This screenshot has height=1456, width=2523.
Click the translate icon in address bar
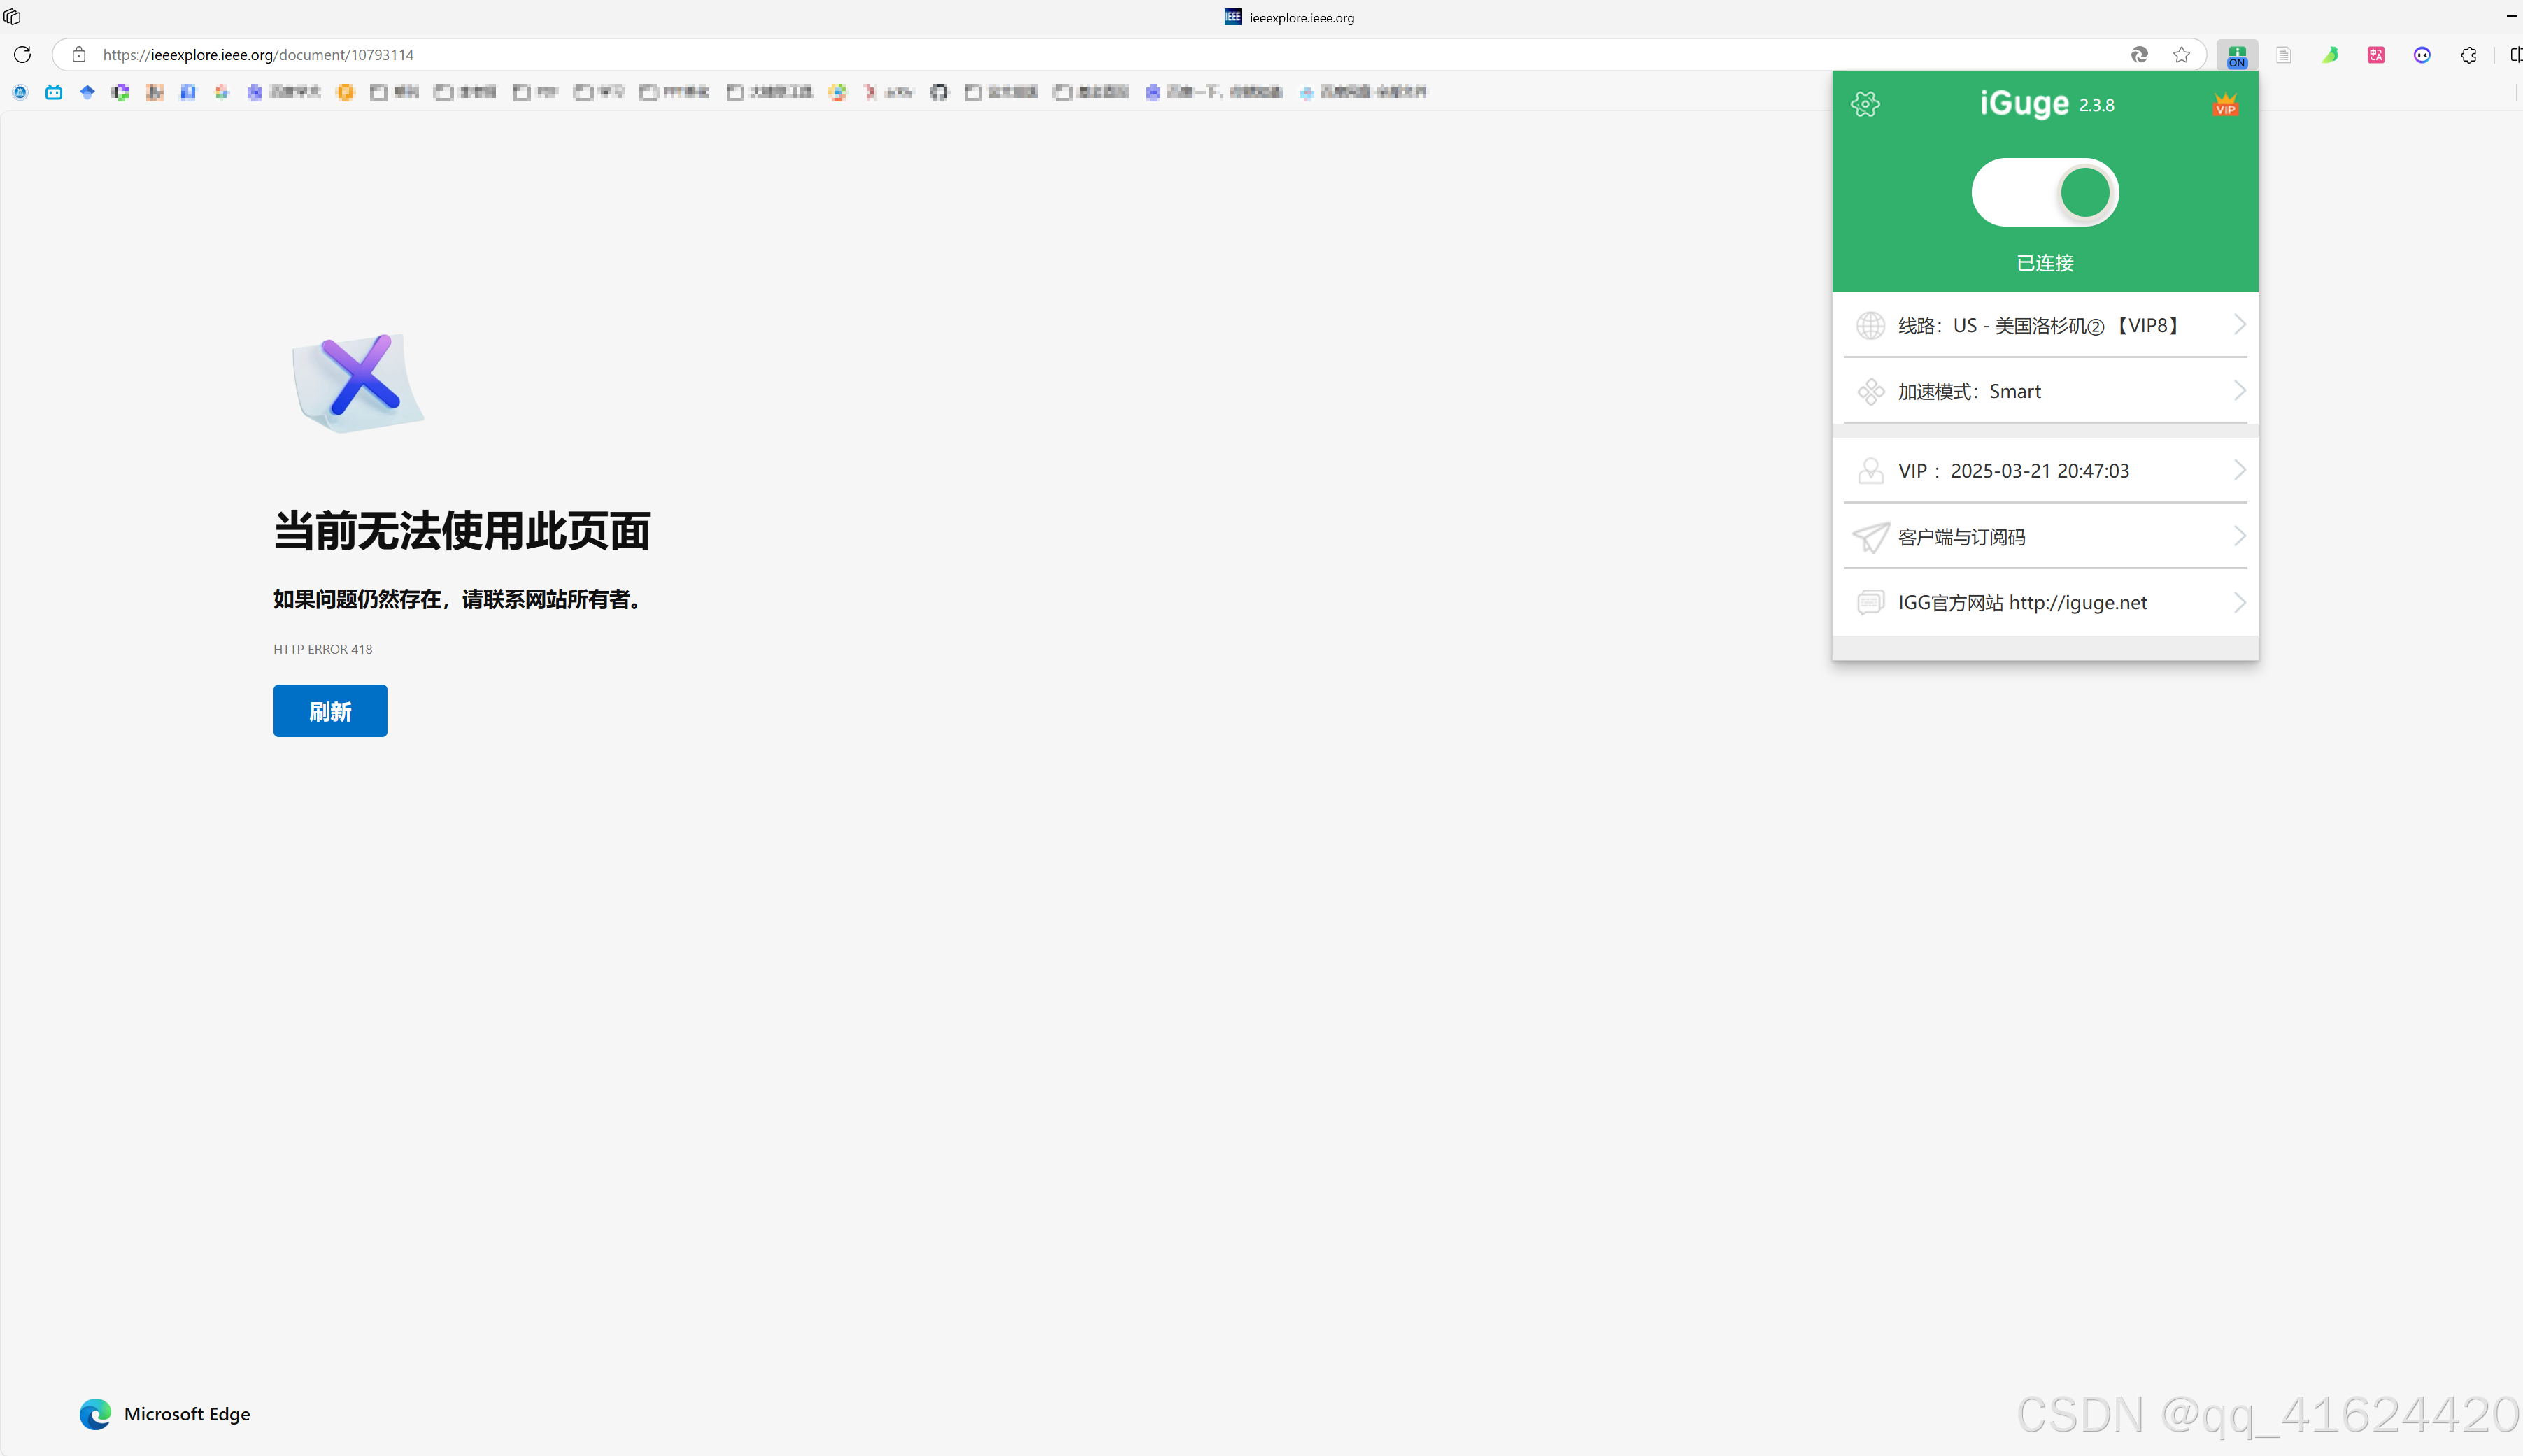(2139, 55)
